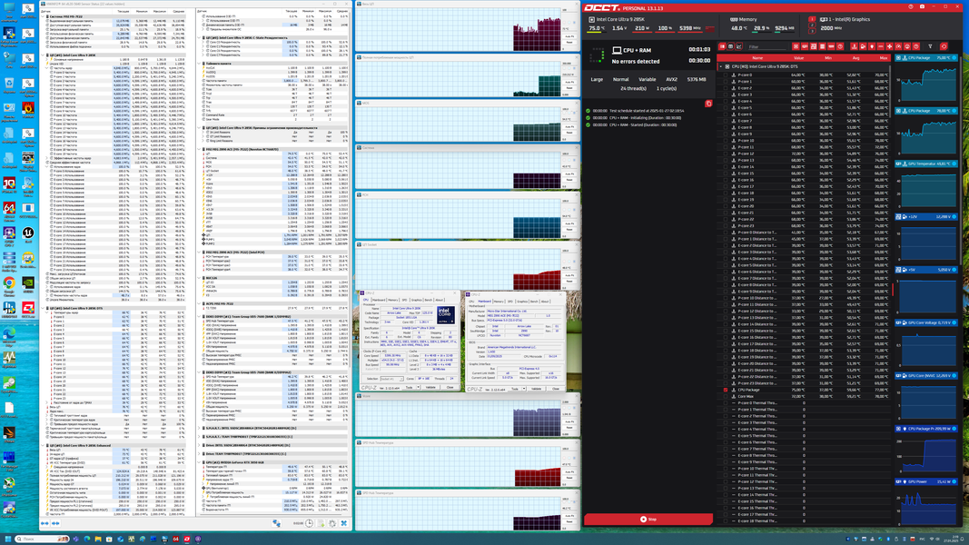The image size is (969, 545).
Task: Click HWiNFO expand columns right-arrow icon
Action: click(55, 523)
